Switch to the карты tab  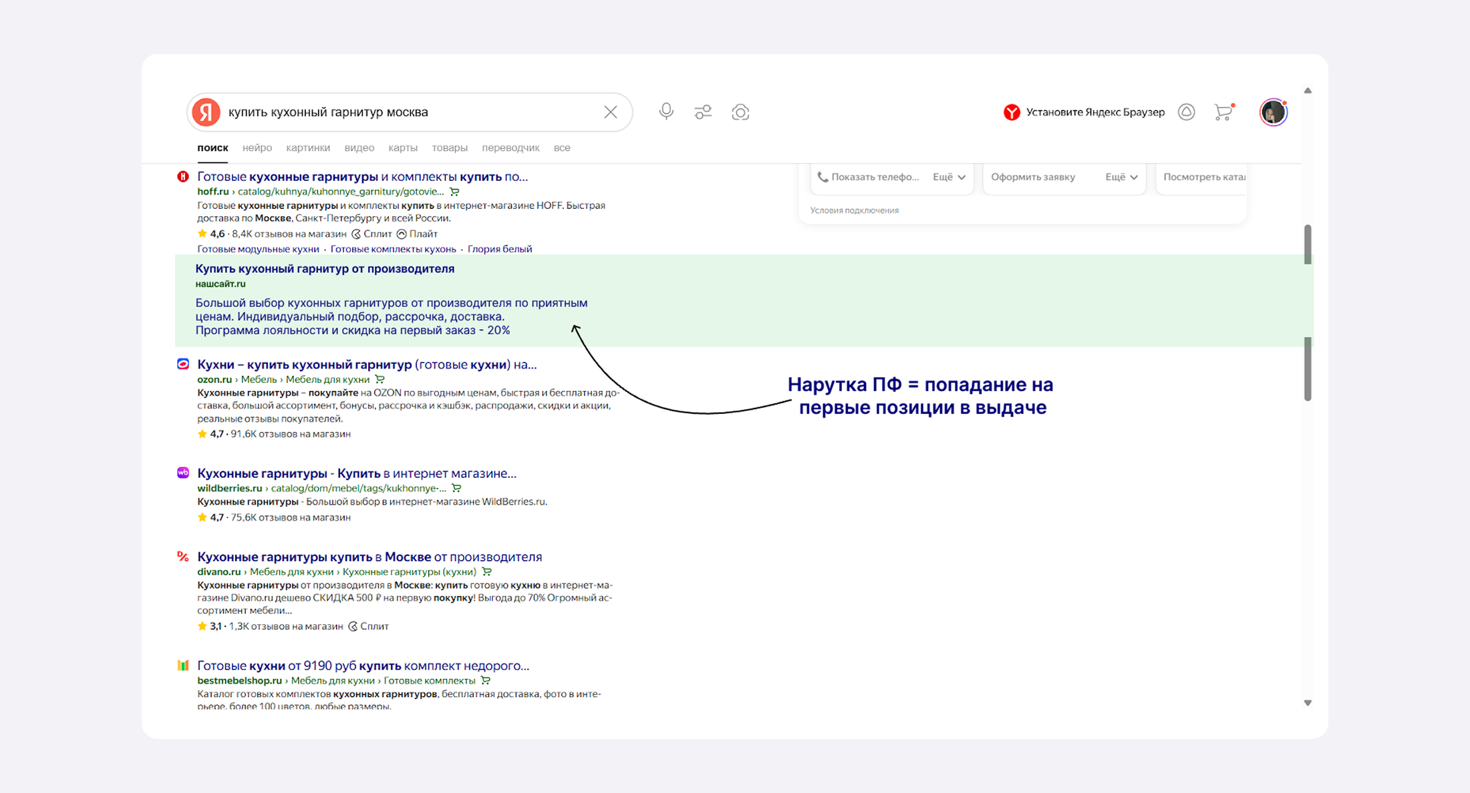tap(403, 148)
